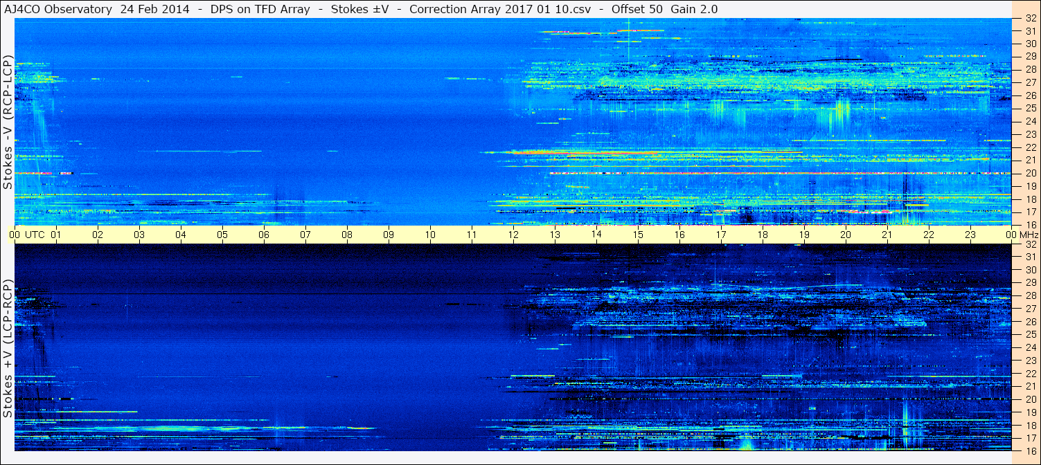Click the 03 hour tick label
The image size is (1041, 465).
pyautogui.click(x=139, y=235)
